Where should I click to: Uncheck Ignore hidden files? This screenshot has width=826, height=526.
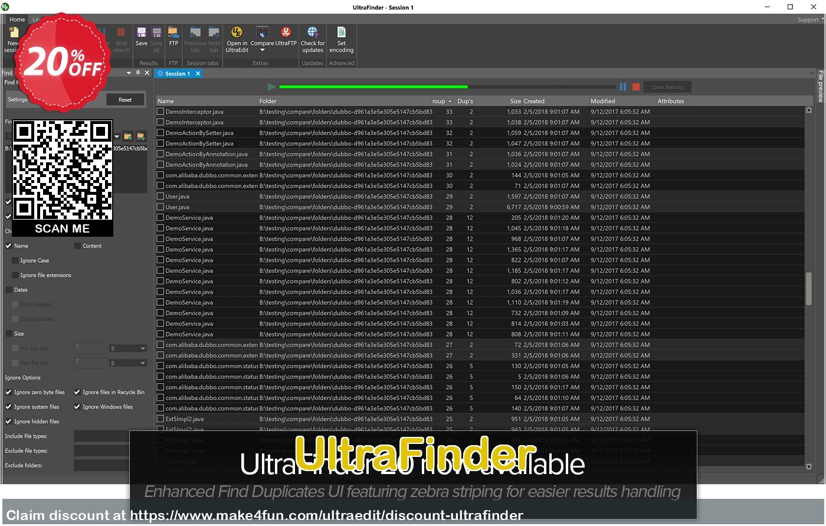pos(9,422)
